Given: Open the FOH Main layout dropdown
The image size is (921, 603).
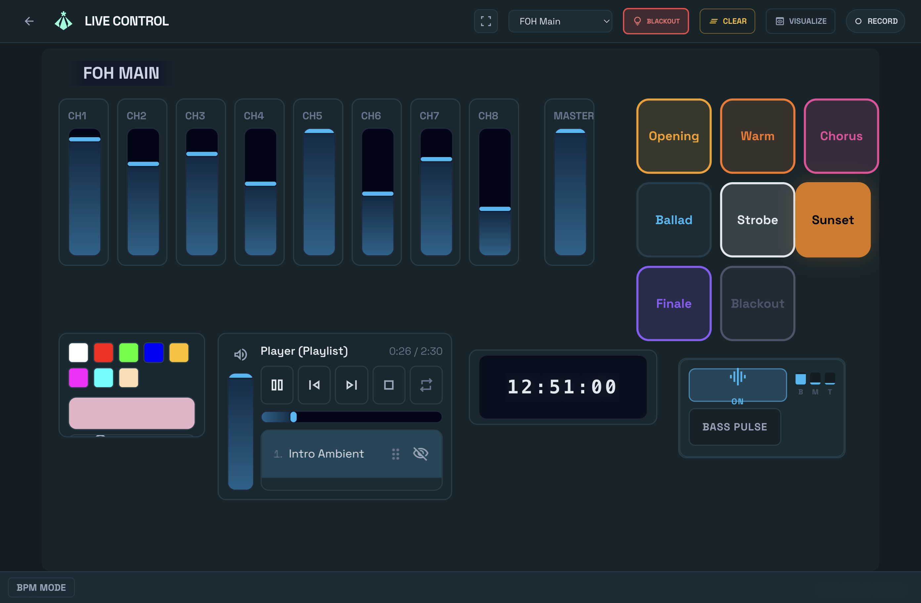Looking at the screenshot, I should click(560, 21).
